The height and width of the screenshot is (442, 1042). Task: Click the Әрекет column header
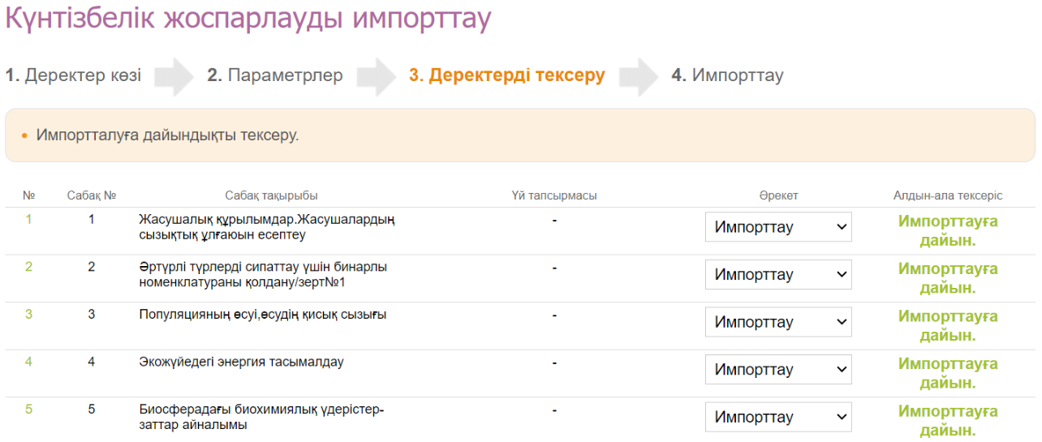point(778,195)
